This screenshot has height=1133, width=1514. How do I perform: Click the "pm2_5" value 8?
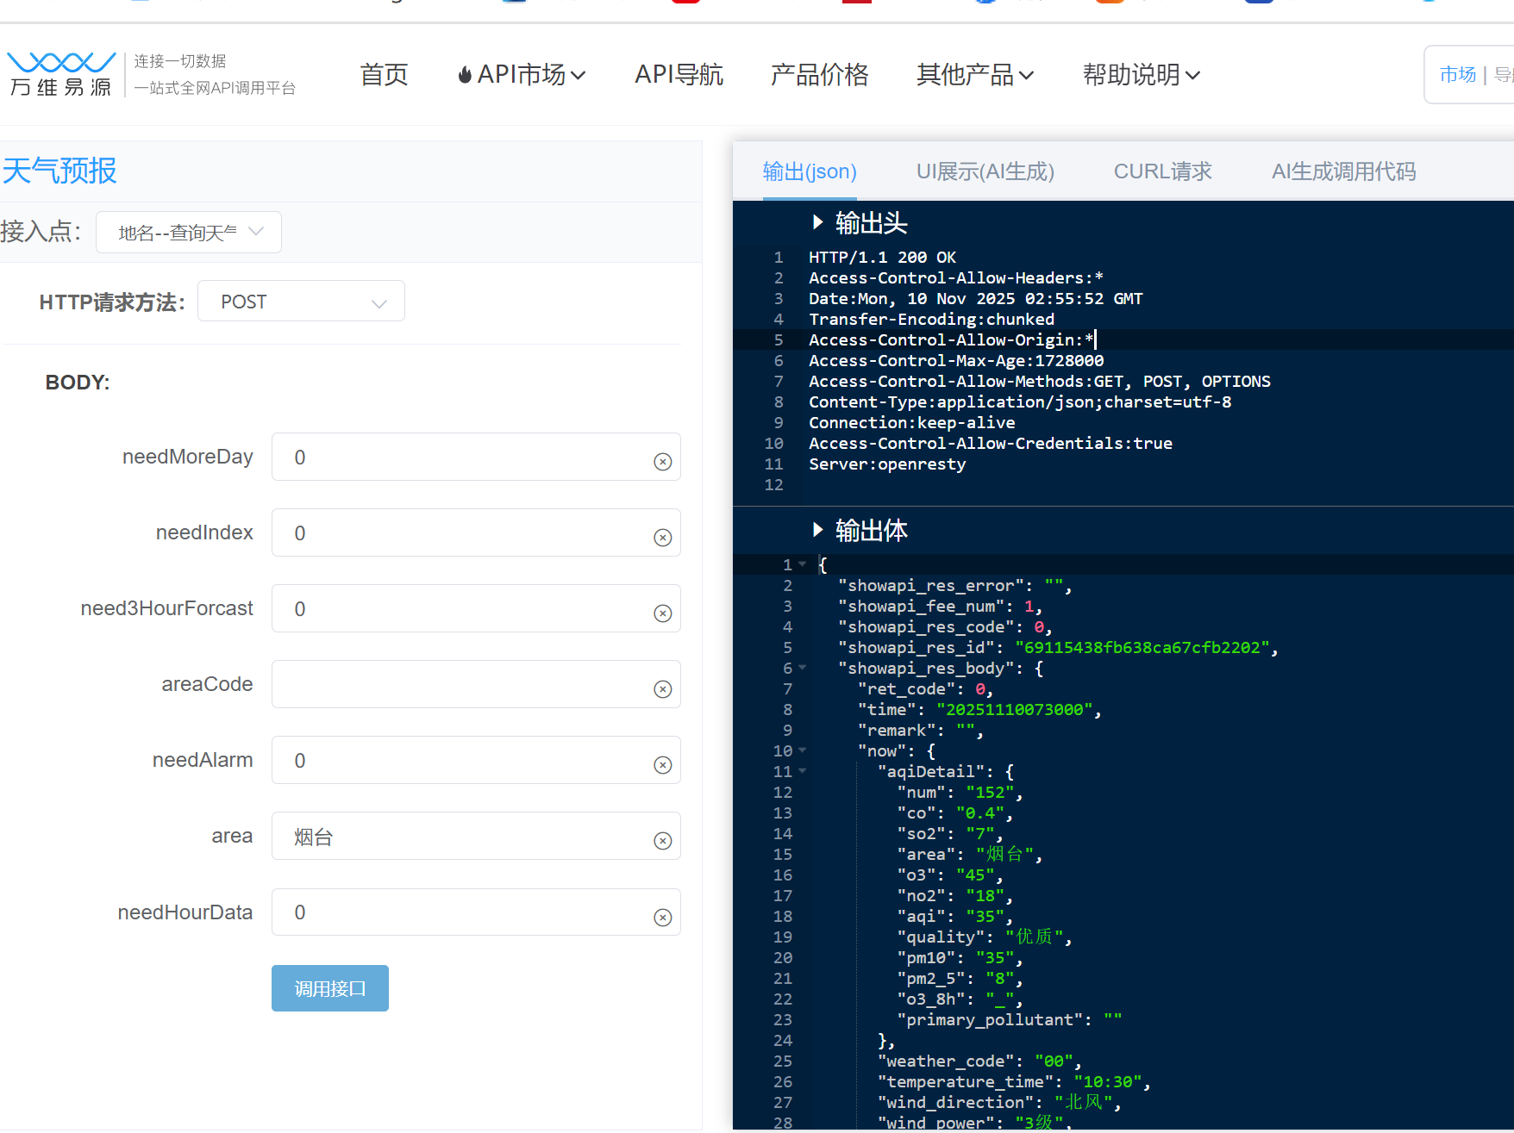pyautogui.click(x=999, y=978)
